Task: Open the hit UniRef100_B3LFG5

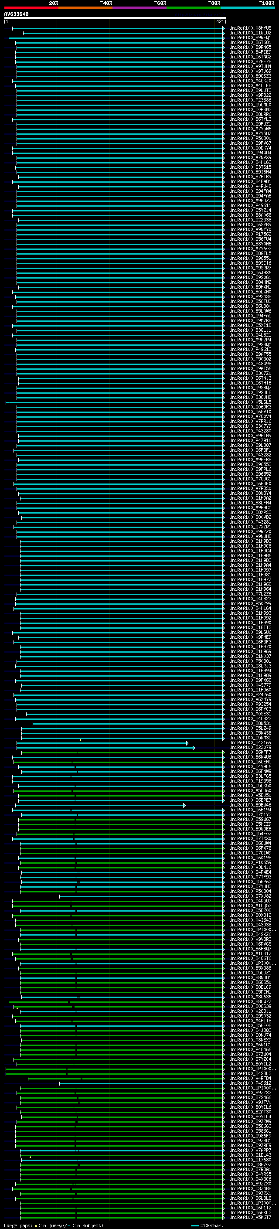Action: (x=250, y=776)
